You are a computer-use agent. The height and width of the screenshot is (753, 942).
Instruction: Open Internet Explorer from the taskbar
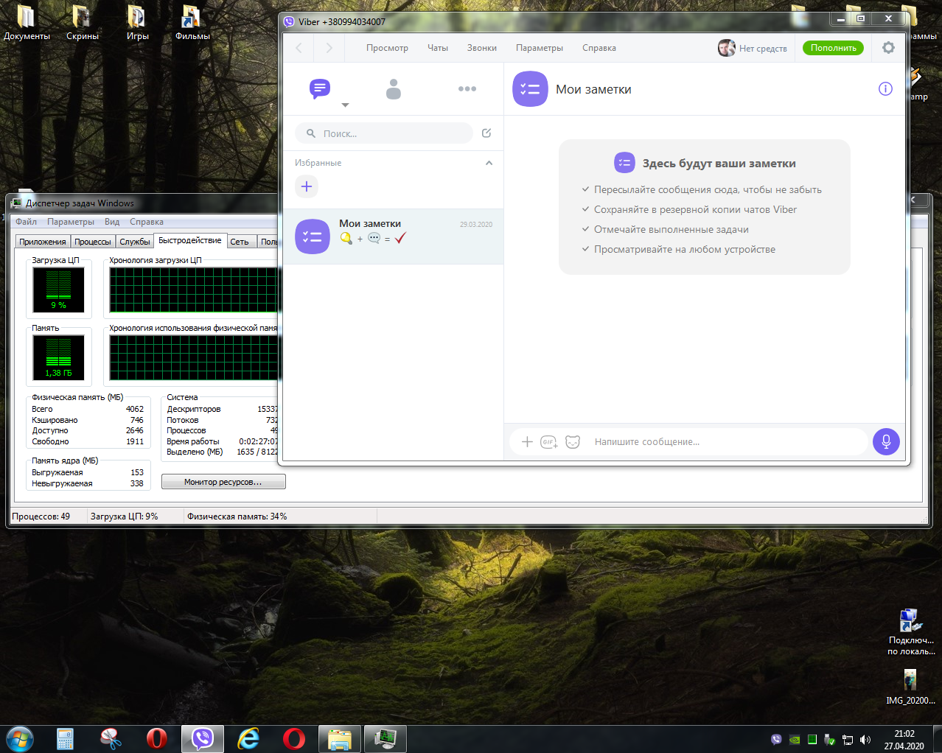(x=248, y=738)
